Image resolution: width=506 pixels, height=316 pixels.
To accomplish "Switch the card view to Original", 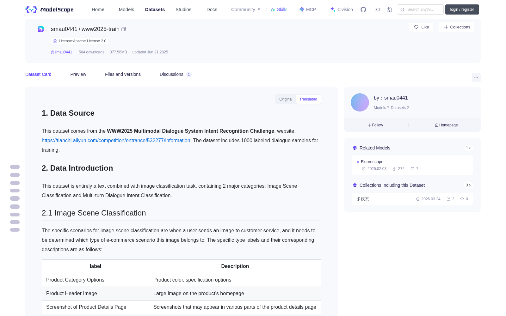I will click(286, 99).
